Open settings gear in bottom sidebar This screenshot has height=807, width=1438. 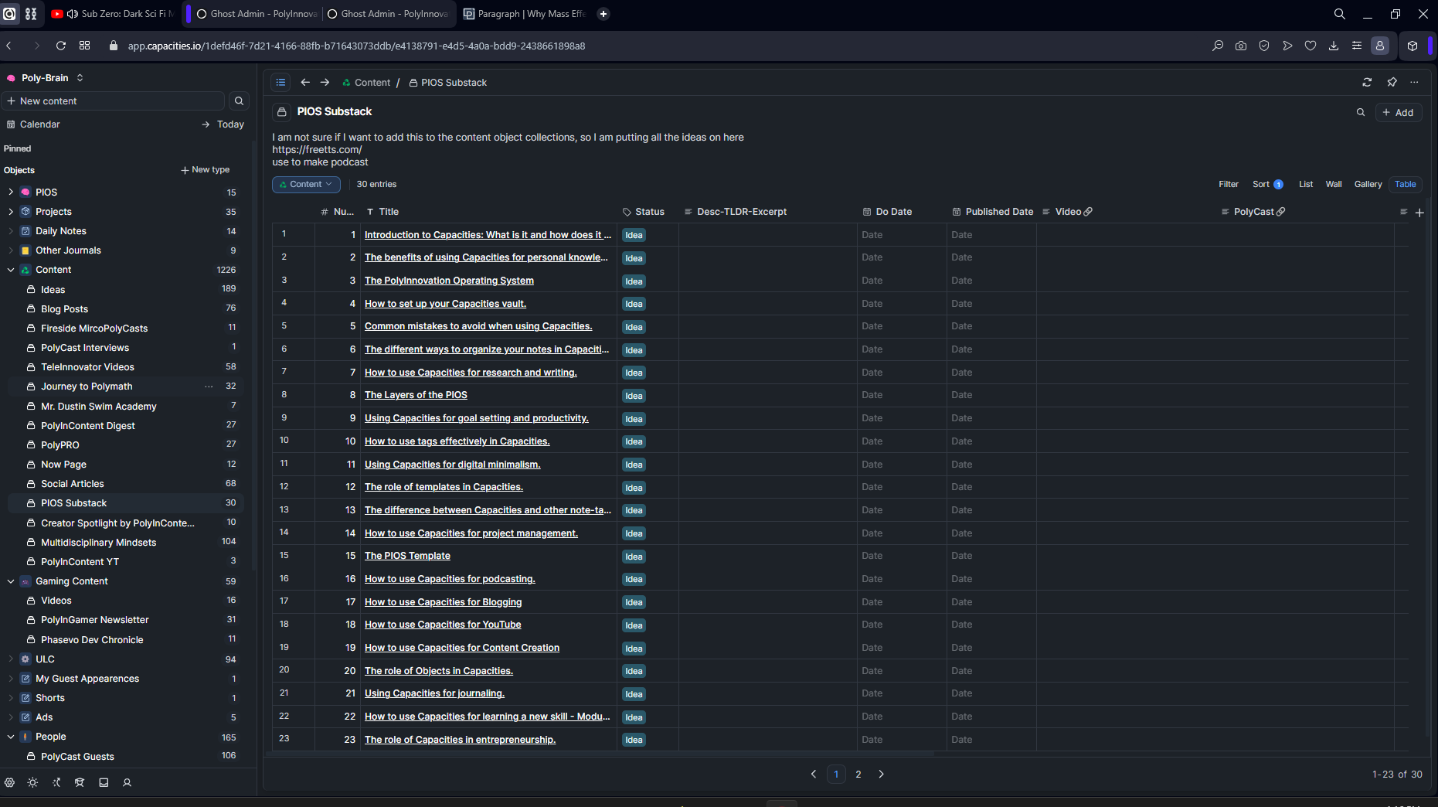[x=9, y=782]
